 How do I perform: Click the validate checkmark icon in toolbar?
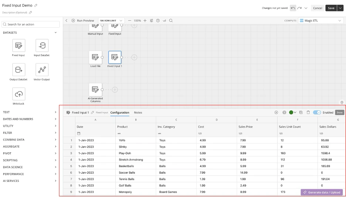coord(164,20)
